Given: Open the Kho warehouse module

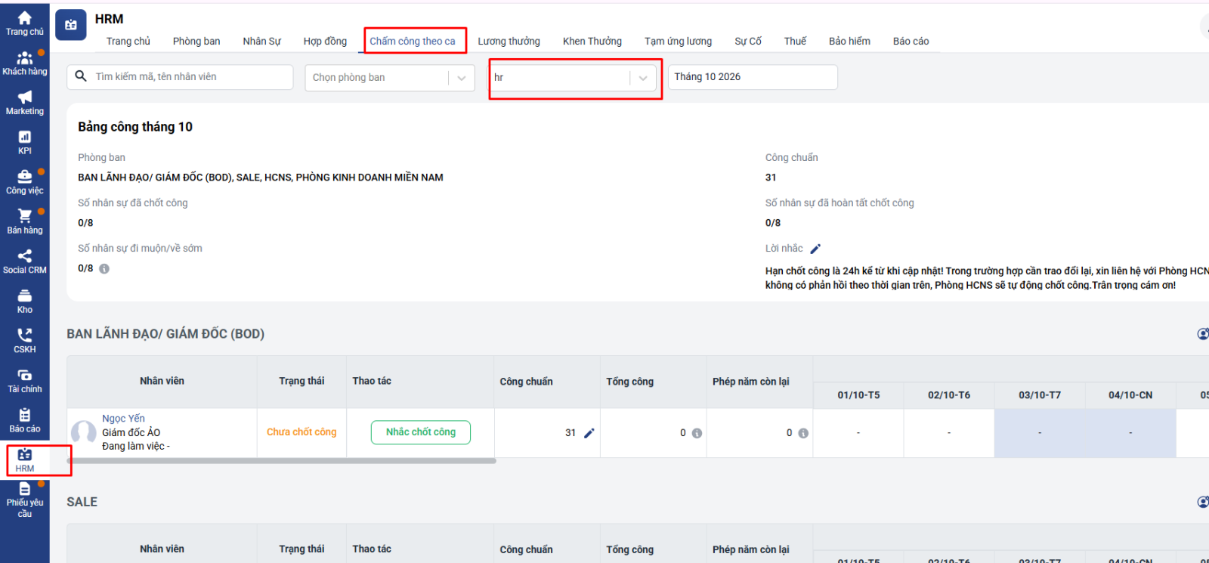Looking at the screenshot, I should click(x=25, y=302).
